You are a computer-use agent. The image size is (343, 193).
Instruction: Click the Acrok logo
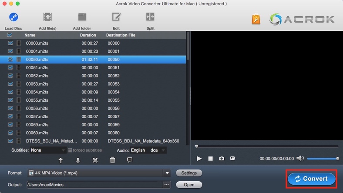click(x=302, y=19)
